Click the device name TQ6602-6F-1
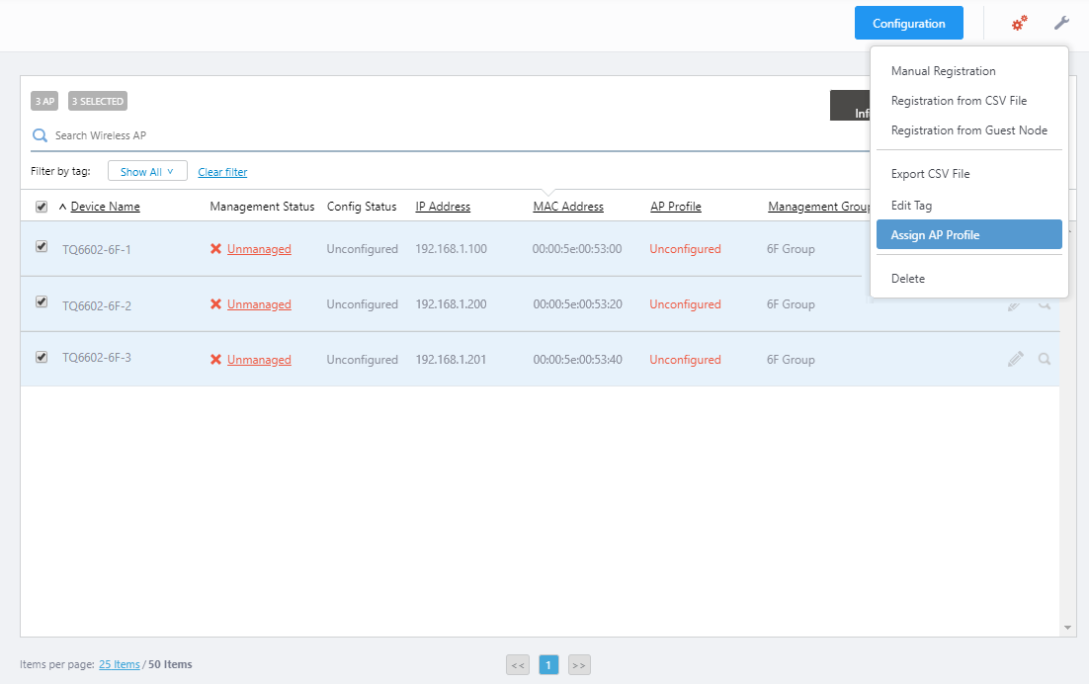Screen dimensions: 1089x684 click(97, 249)
